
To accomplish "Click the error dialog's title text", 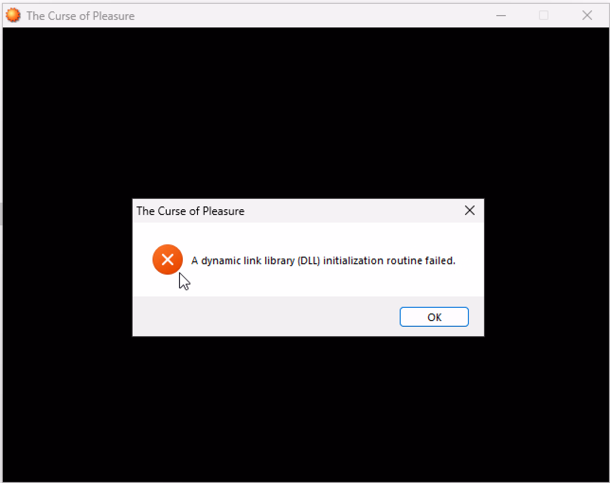I will pos(190,211).
